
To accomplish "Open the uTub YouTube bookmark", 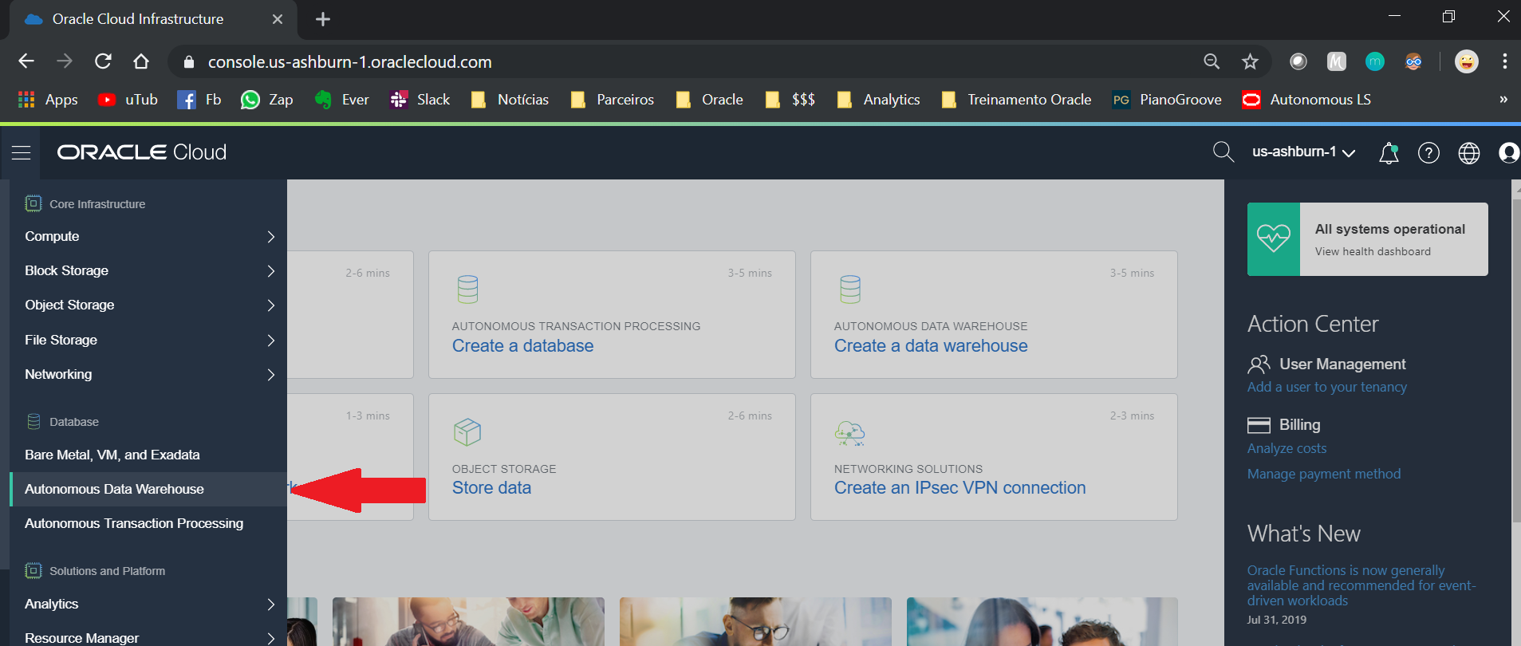I will pos(128,100).
